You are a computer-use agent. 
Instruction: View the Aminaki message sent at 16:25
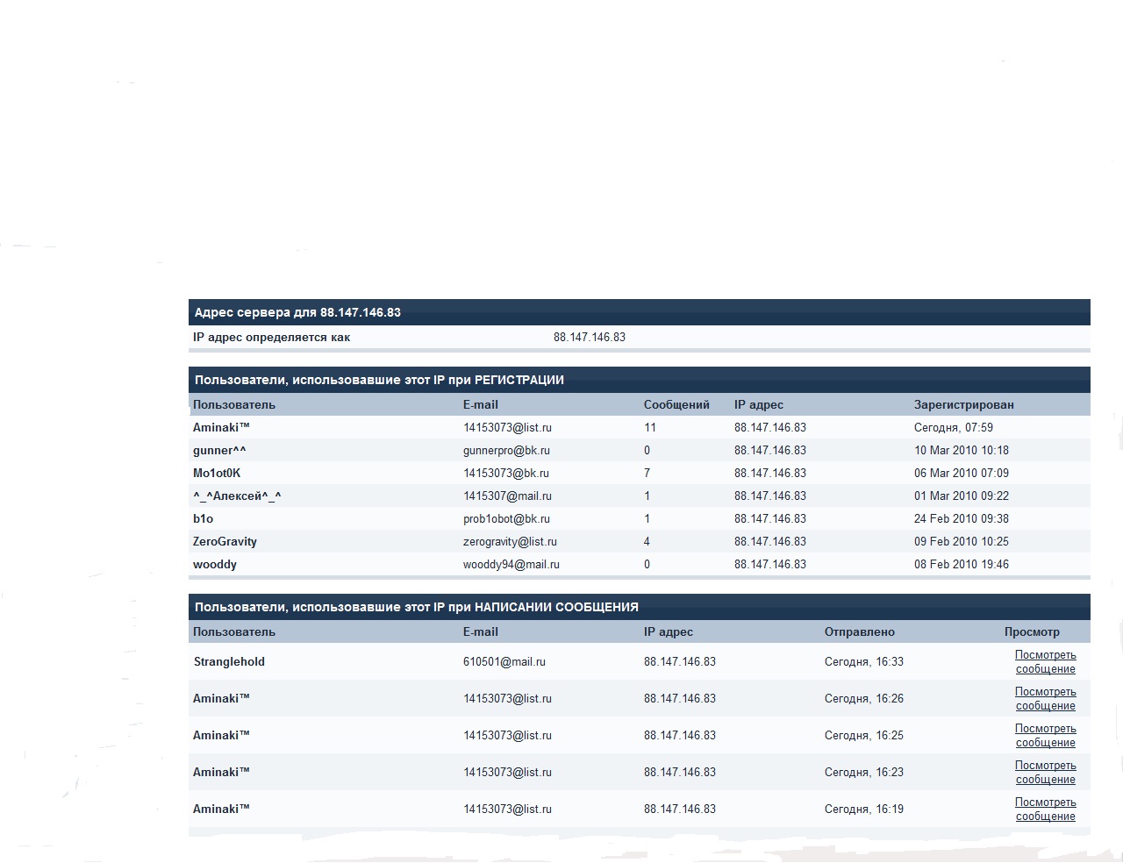click(x=1045, y=736)
